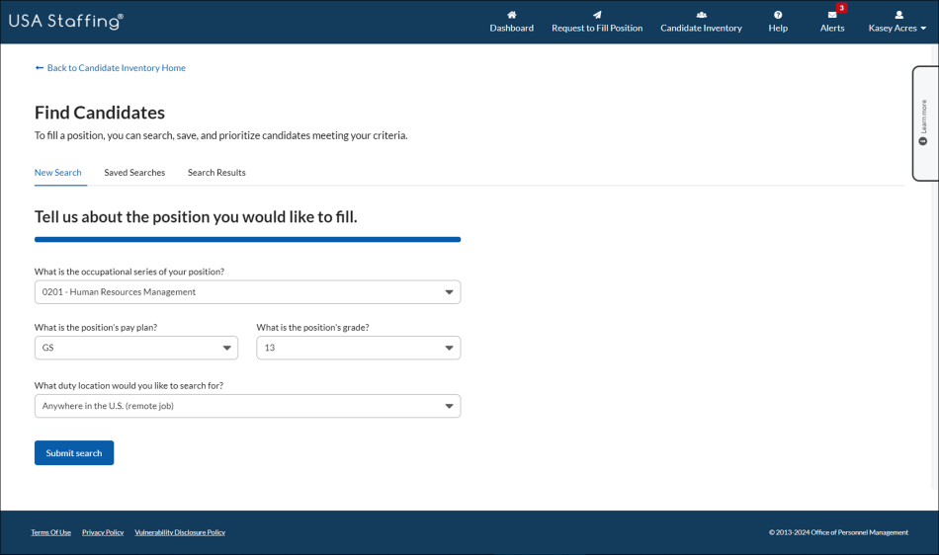Click the Kasey Acres user profile icon
Viewport: 939px width, 555px height.
pyautogui.click(x=898, y=15)
